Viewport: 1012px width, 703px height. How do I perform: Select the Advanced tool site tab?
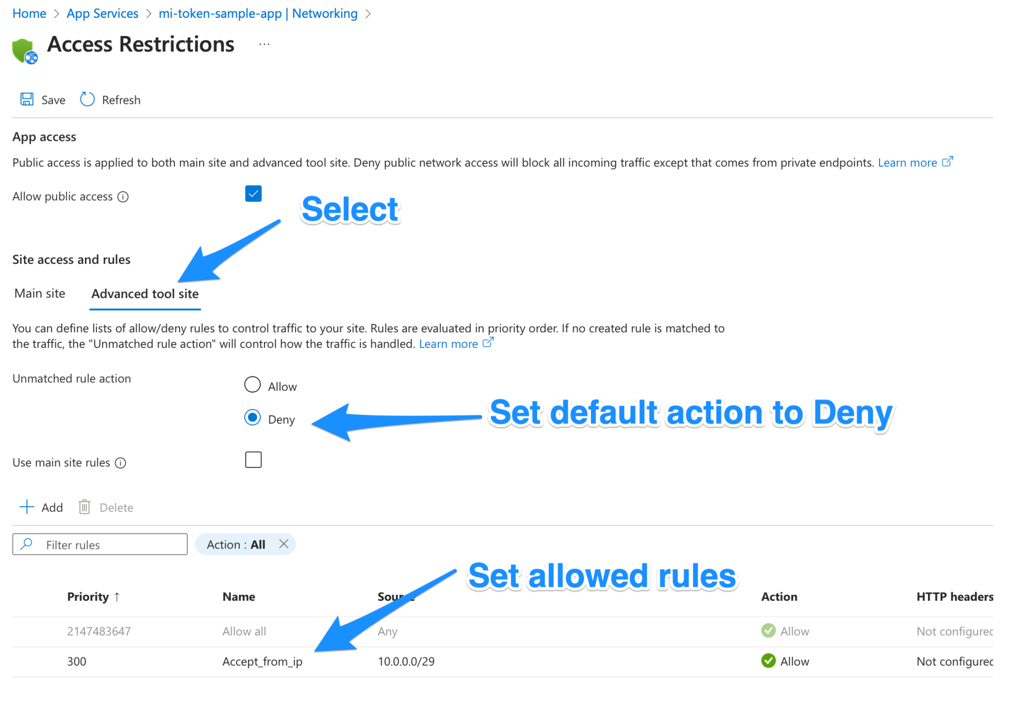pos(144,293)
